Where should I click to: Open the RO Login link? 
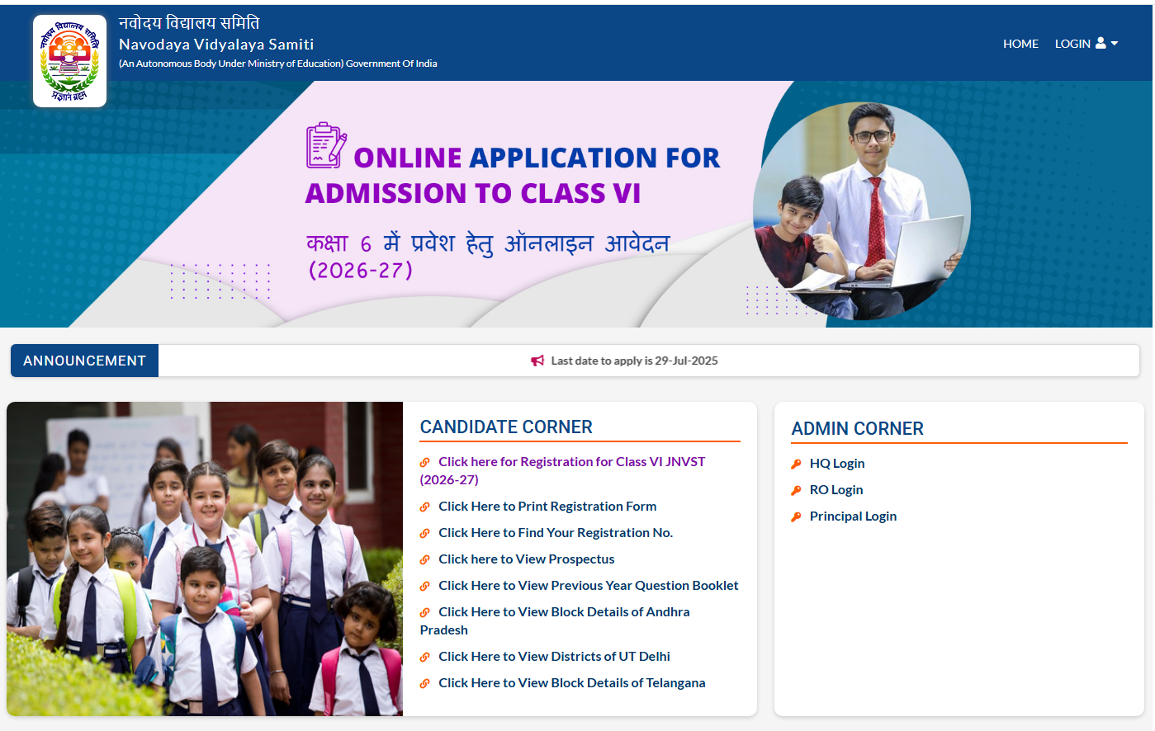[x=836, y=490]
